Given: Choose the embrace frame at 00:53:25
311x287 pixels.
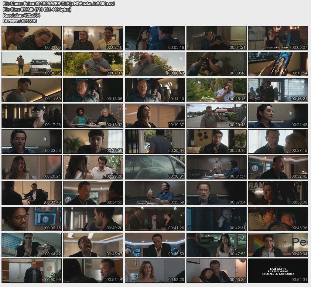Looking at the screenshot, I should pyautogui.click(x=217, y=271).
